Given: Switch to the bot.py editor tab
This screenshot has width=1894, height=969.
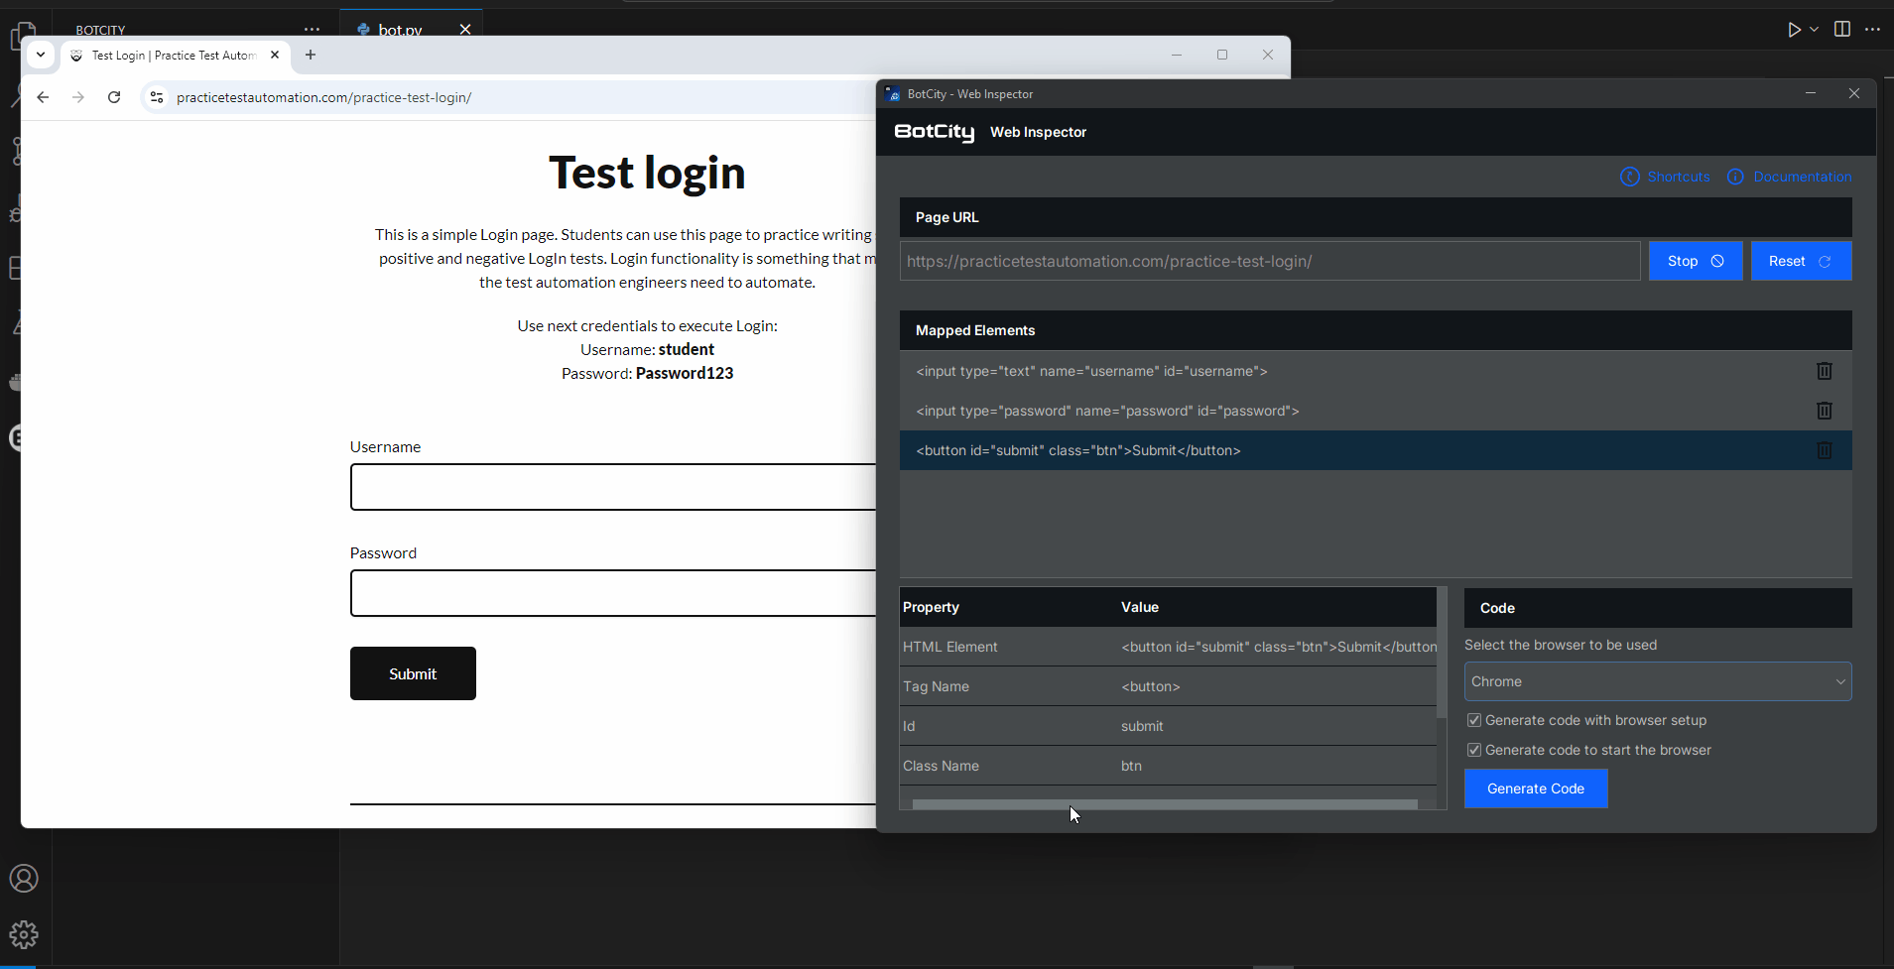Looking at the screenshot, I should click(401, 30).
